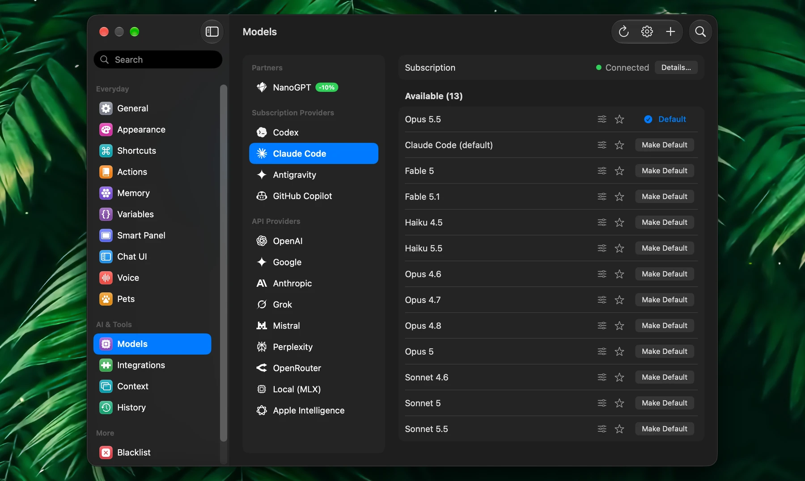Viewport: 805px width, 481px height.
Task: Toggle favorite star for Opus 5
Action: 619,351
